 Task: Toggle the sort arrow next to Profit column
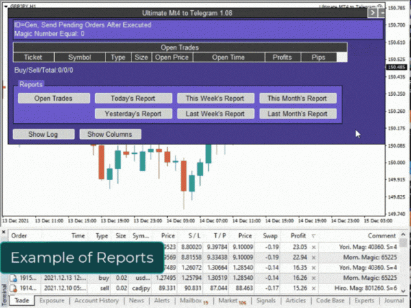click(314, 236)
